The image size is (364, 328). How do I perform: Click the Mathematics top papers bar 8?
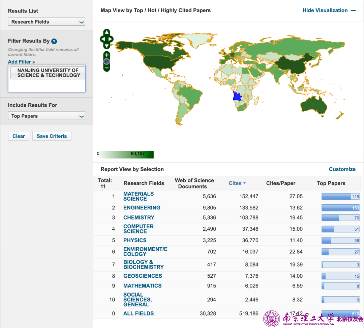tap(340, 286)
